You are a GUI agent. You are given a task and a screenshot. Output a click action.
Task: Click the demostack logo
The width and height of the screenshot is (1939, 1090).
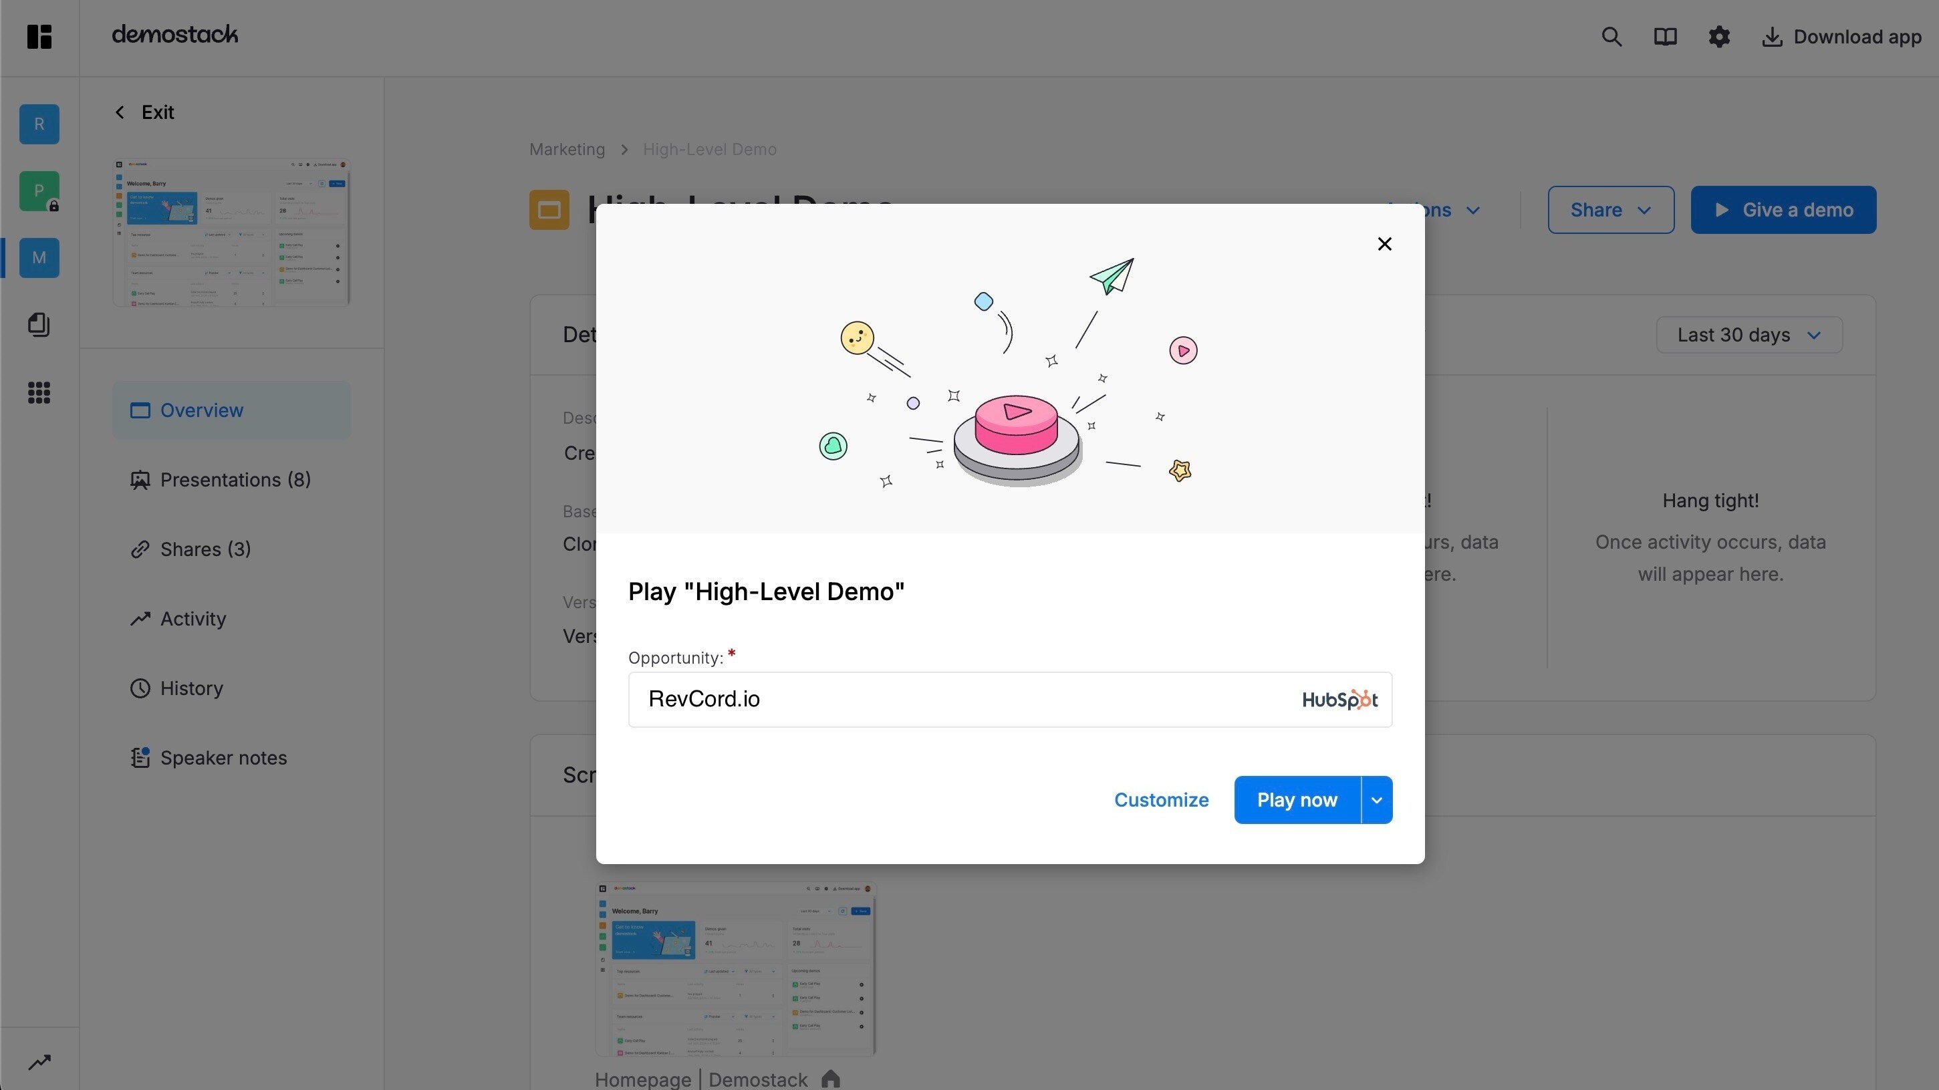point(174,35)
